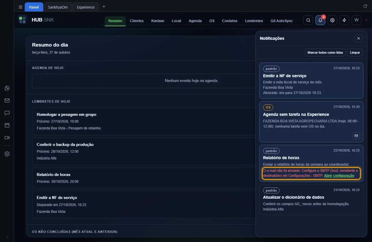Image resolution: width=372 pixels, height=242 pixels.
Task: Go to the Contatos tab
Action: click(x=230, y=21)
